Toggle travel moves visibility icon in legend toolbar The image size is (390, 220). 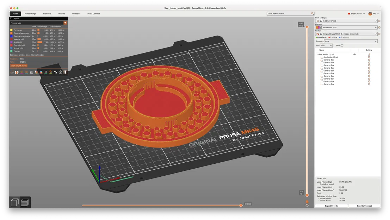(x=12, y=73)
